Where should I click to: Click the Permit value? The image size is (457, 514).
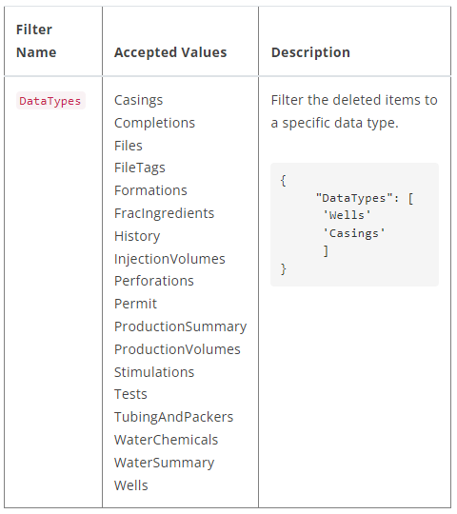[x=135, y=304]
